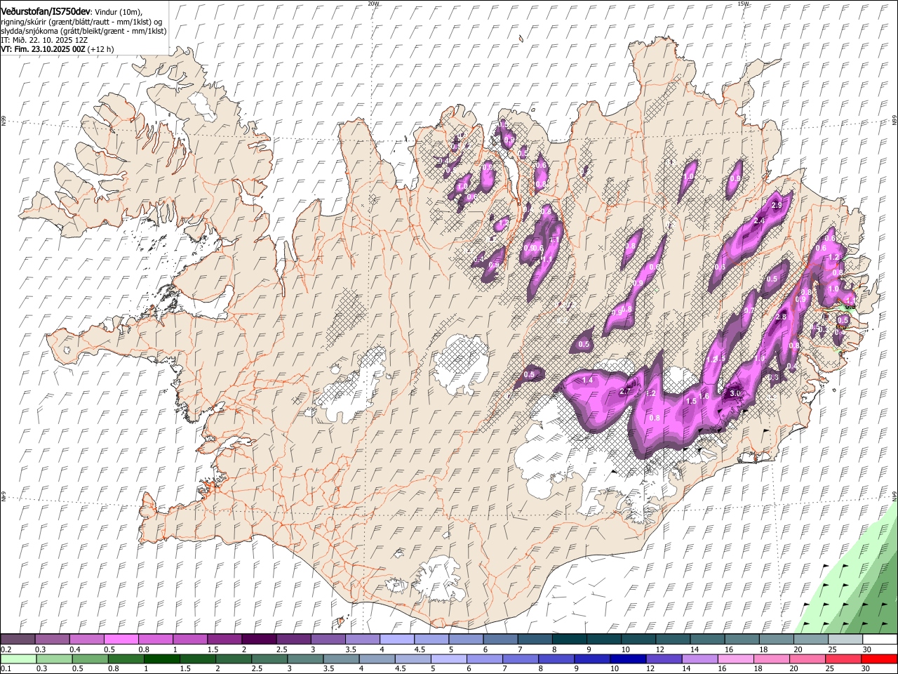This screenshot has height=674, width=898.
Task: Click the 2.7 precipitation value on the map
Action: [626, 391]
